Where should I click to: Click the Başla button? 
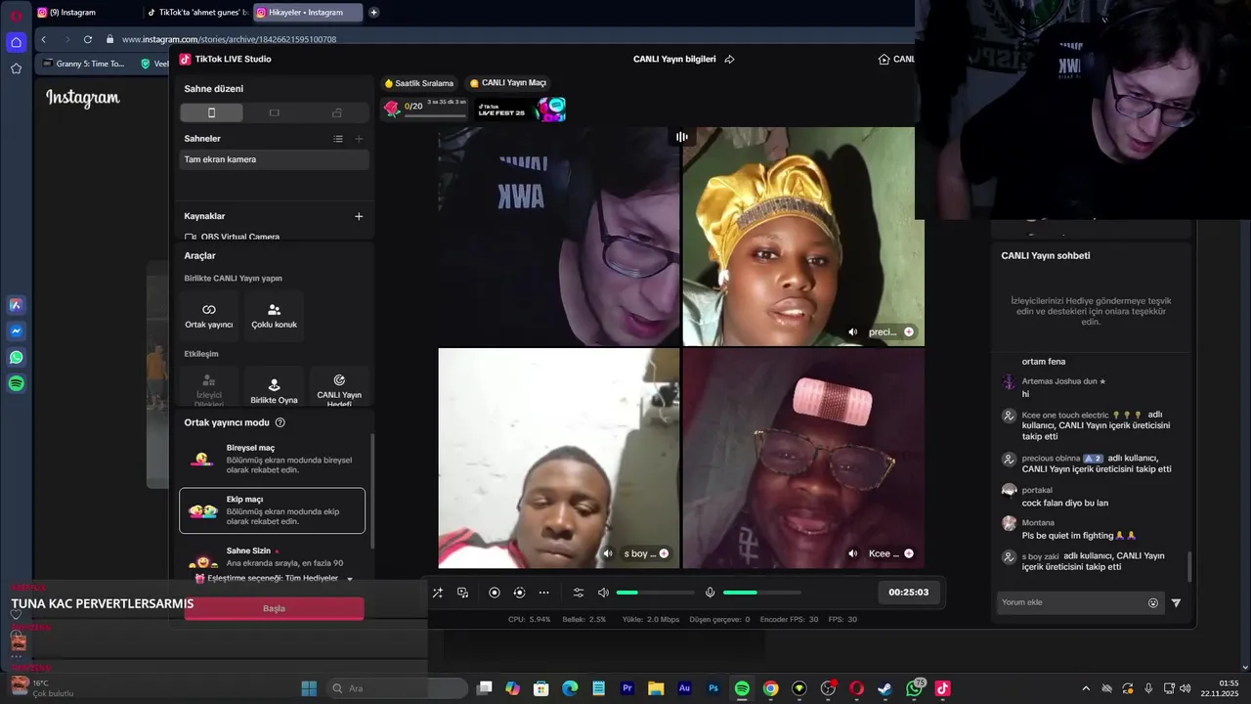(274, 608)
